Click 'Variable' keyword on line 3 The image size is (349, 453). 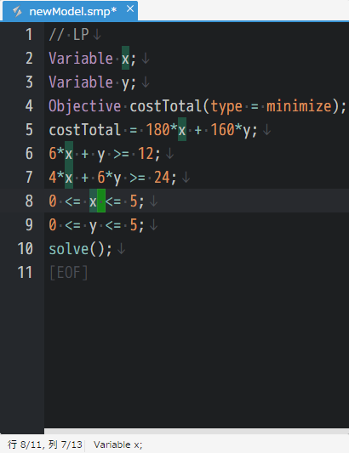coord(81,82)
